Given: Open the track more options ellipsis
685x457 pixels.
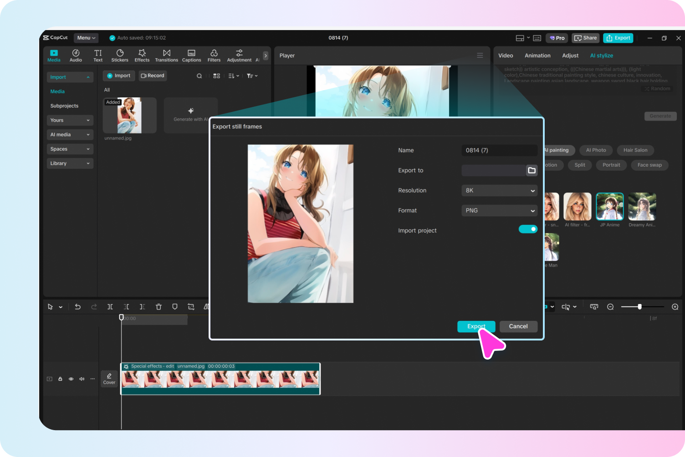Looking at the screenshot, I should 92,379.
